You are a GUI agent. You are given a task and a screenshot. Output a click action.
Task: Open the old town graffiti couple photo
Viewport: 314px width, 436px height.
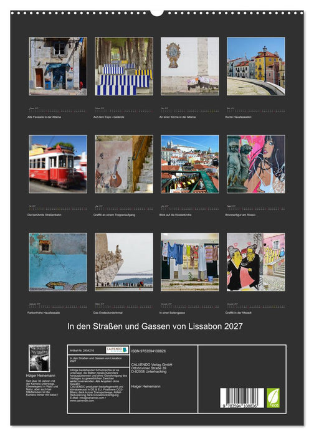256,262
